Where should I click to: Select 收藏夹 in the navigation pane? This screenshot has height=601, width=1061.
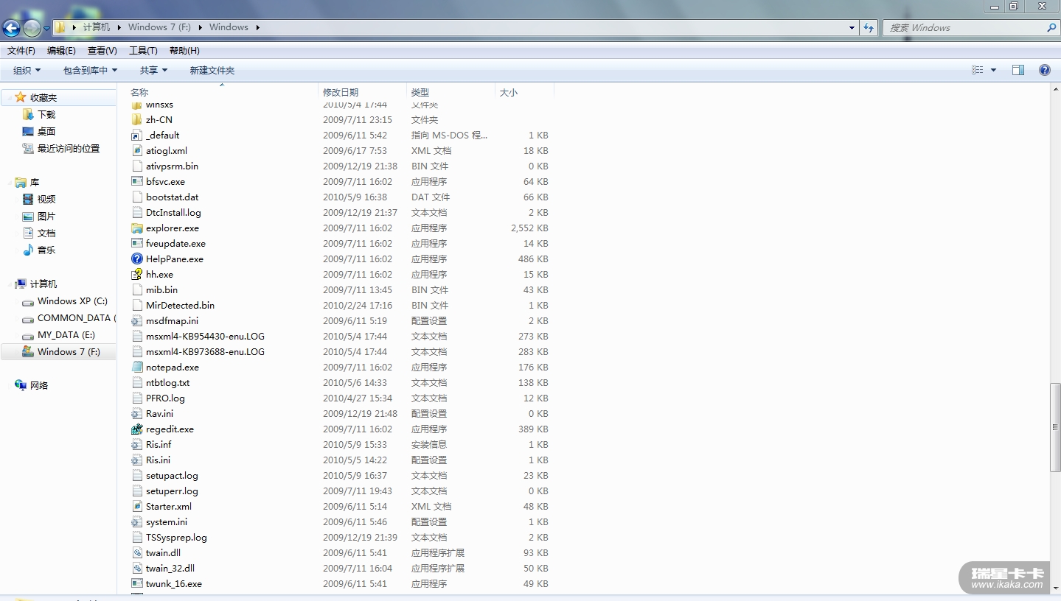click(44, 98)
